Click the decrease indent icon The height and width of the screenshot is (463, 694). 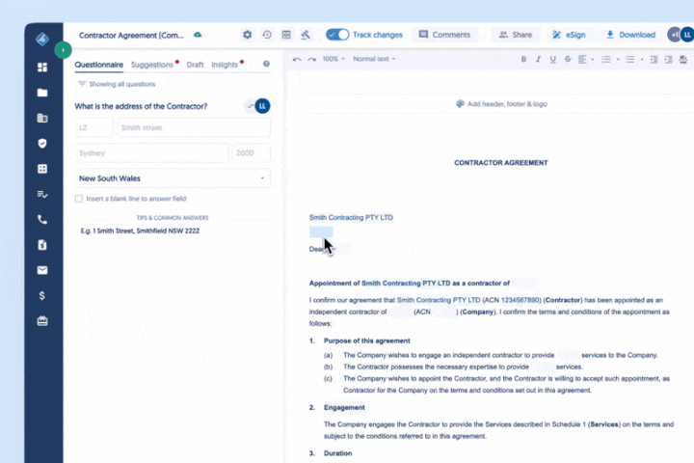pyautogui.click(x=654, y=59)
